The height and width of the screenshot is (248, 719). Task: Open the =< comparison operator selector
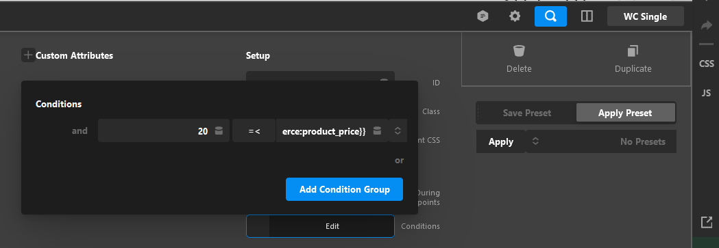click(x=254, y=131)
